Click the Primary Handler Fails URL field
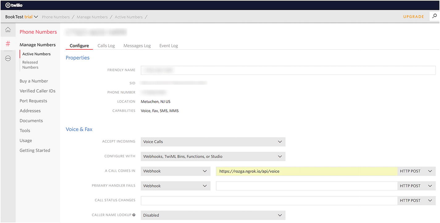The height and width of the screenshot is (223, 440). (306, 186)
